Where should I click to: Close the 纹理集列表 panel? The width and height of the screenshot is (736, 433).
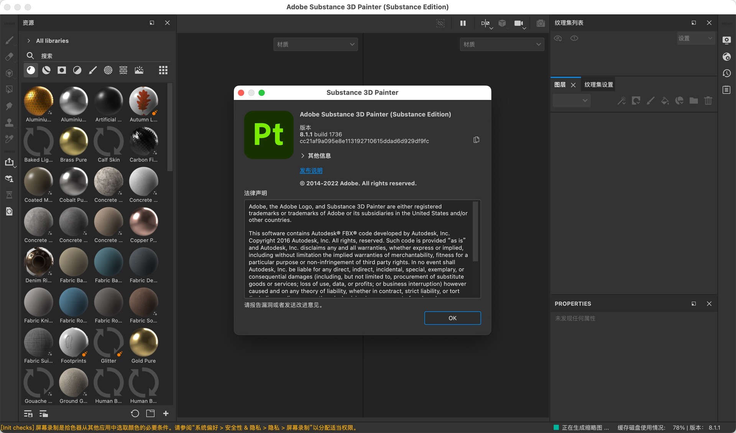[709, 23]
